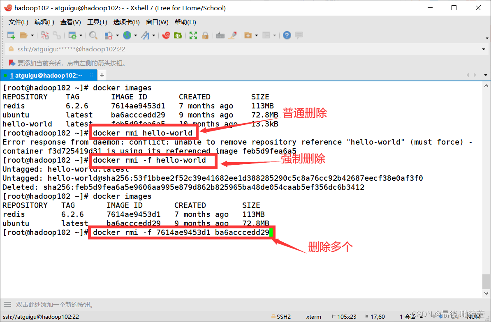Expand the Color scheme dropdown arrow
This screenshot has width=491, height=322.
point(118,35)
